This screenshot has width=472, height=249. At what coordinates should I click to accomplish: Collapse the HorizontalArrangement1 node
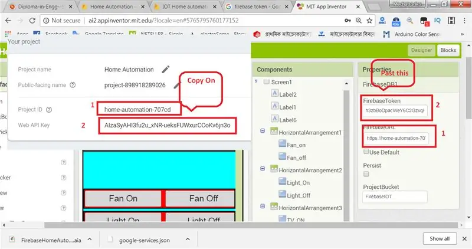[263, 131]
